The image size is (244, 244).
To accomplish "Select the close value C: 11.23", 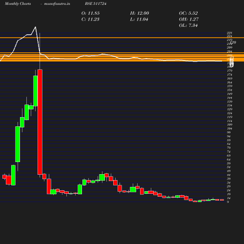I will [90, 20].
